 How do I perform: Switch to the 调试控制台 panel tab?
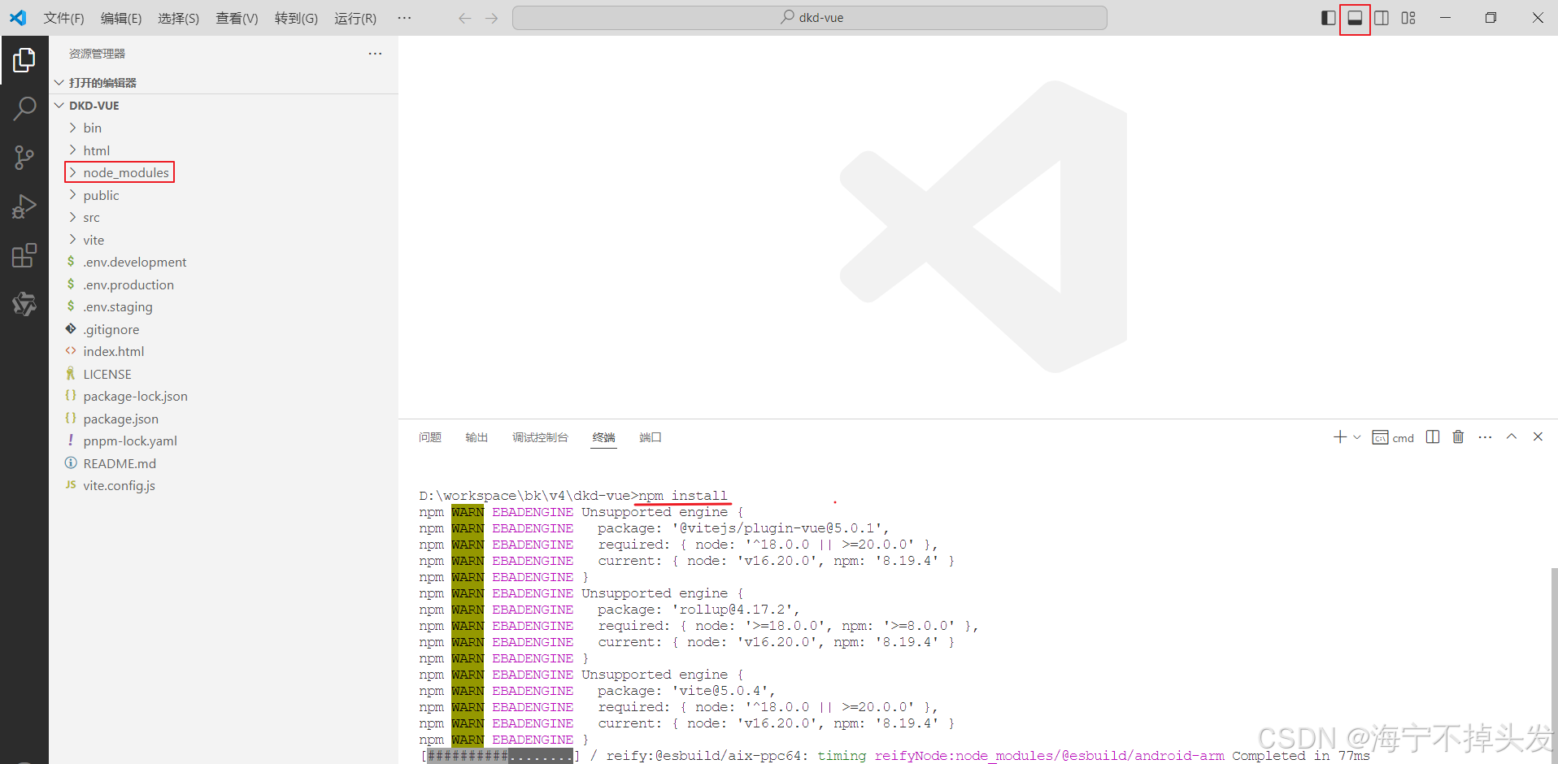point(540,437)
